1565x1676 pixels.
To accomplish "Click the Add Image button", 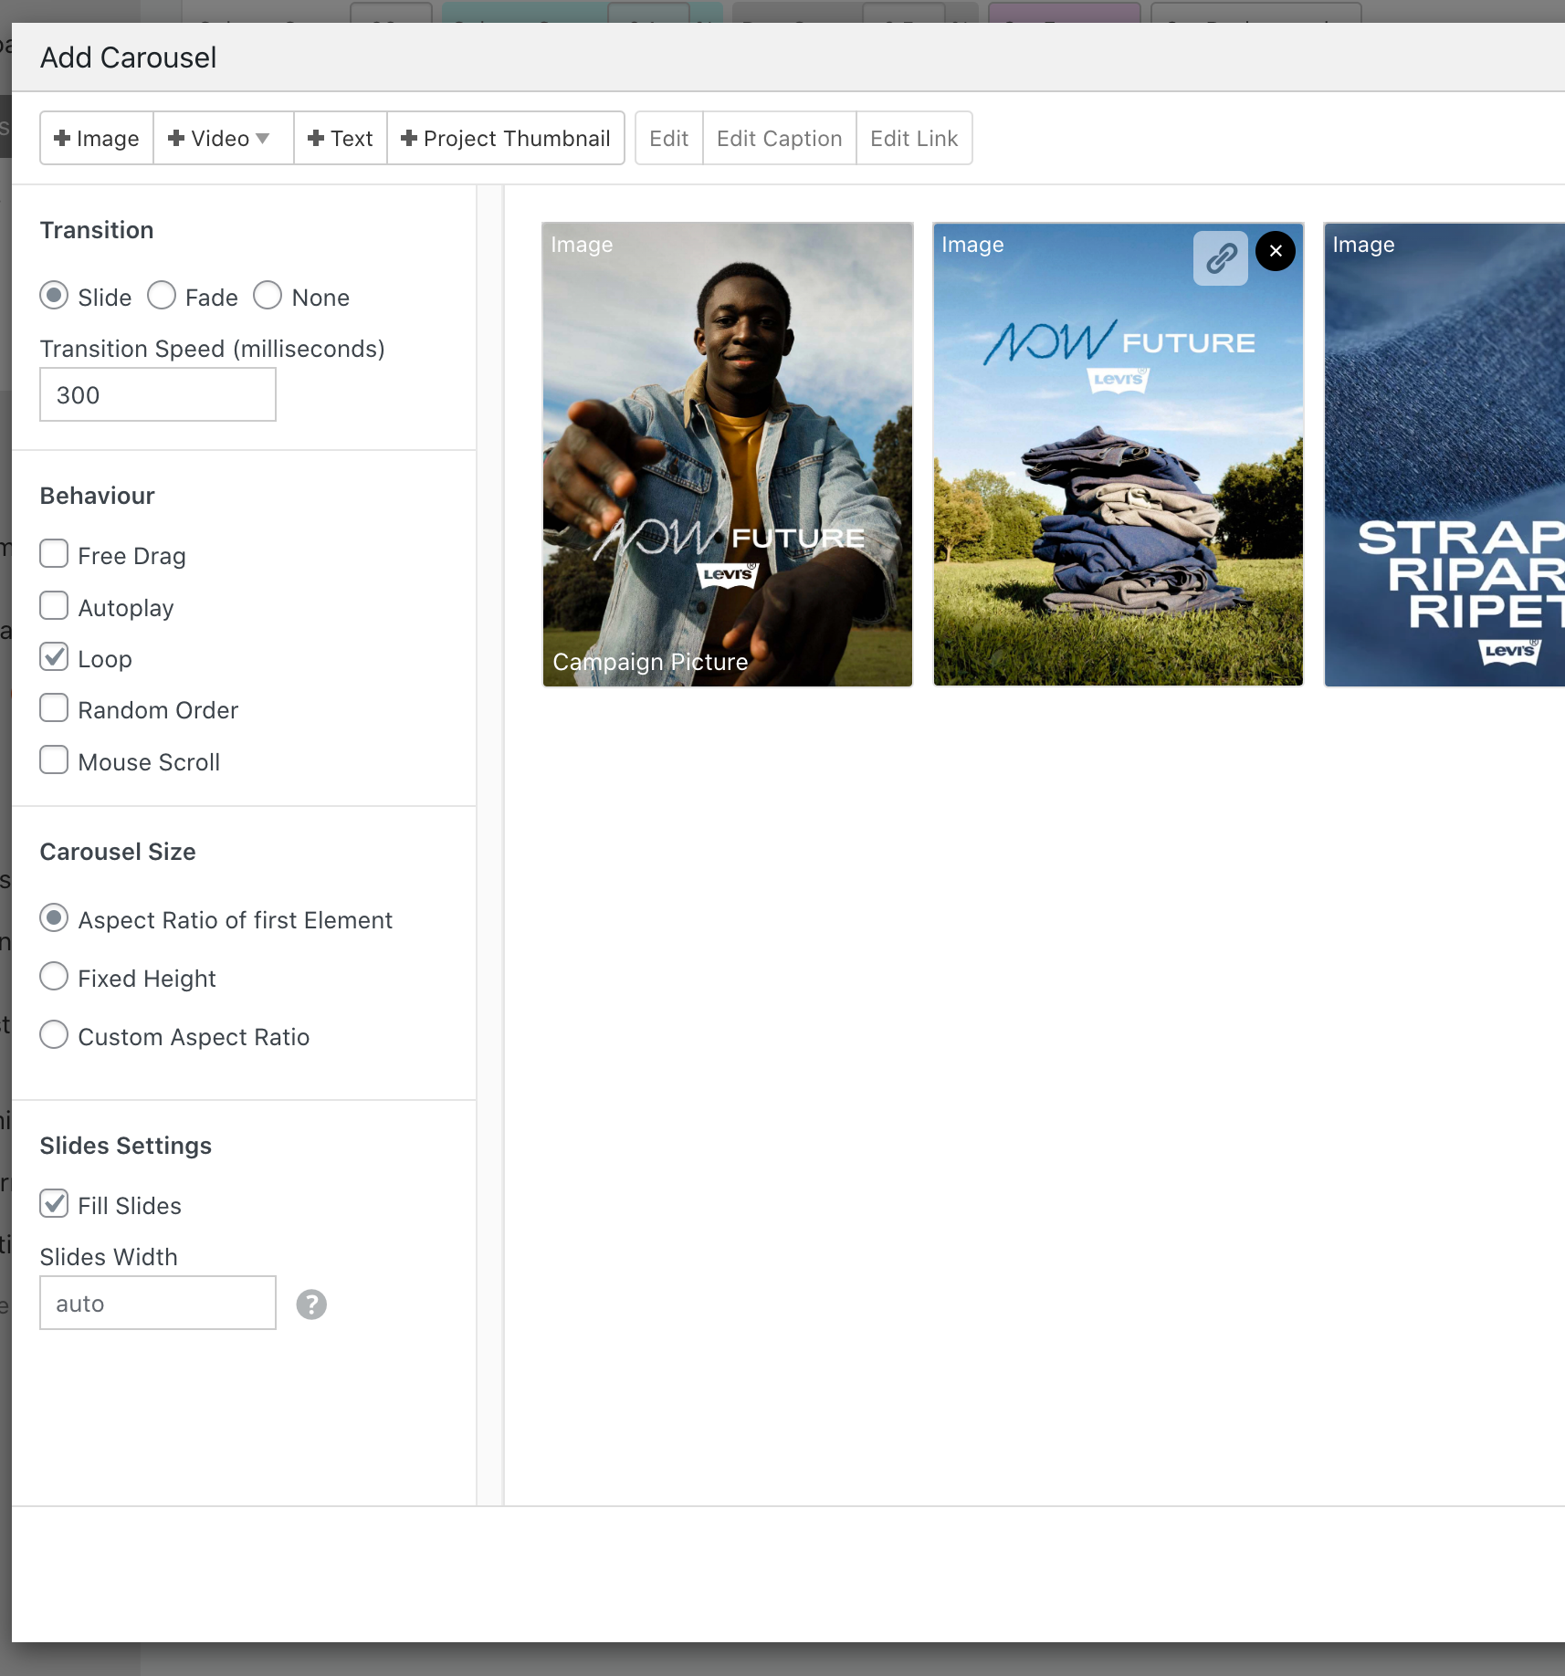I will click(x=97, y=139).
